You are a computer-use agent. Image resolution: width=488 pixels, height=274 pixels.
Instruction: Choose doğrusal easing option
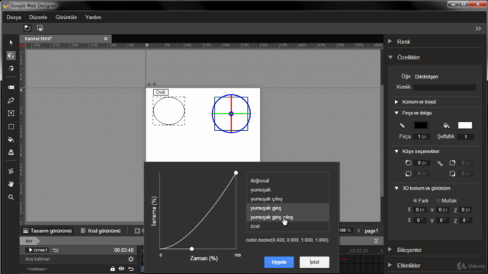(287, 180)
